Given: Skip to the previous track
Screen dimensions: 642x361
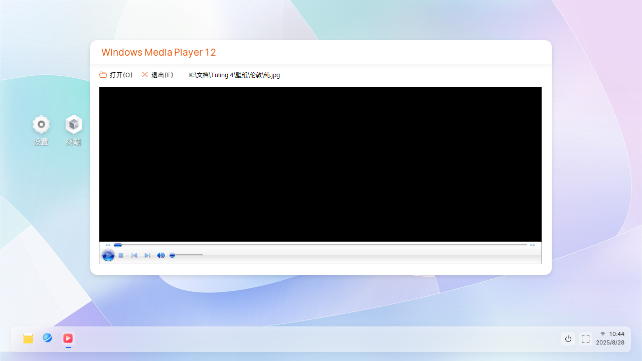Looking at the screenshot, I should tap(134, 256).
